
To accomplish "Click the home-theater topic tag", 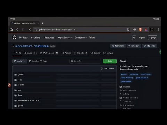I will point(126,82).
